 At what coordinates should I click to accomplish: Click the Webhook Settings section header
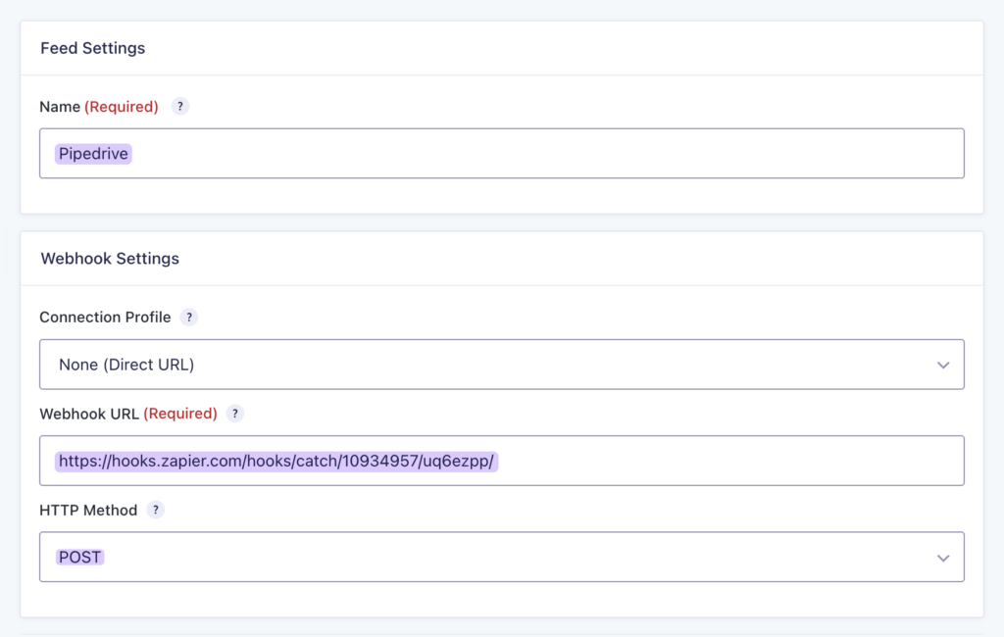[x=109, y=258]
